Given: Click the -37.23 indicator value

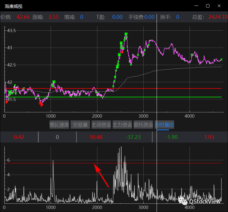Looking at the screenshot, I should [x=133, y=137].
